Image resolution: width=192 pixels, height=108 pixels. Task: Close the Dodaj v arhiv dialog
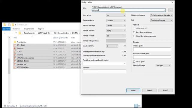point(172,2)
